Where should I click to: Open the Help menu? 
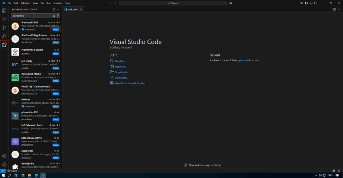[x=67, y=3]
